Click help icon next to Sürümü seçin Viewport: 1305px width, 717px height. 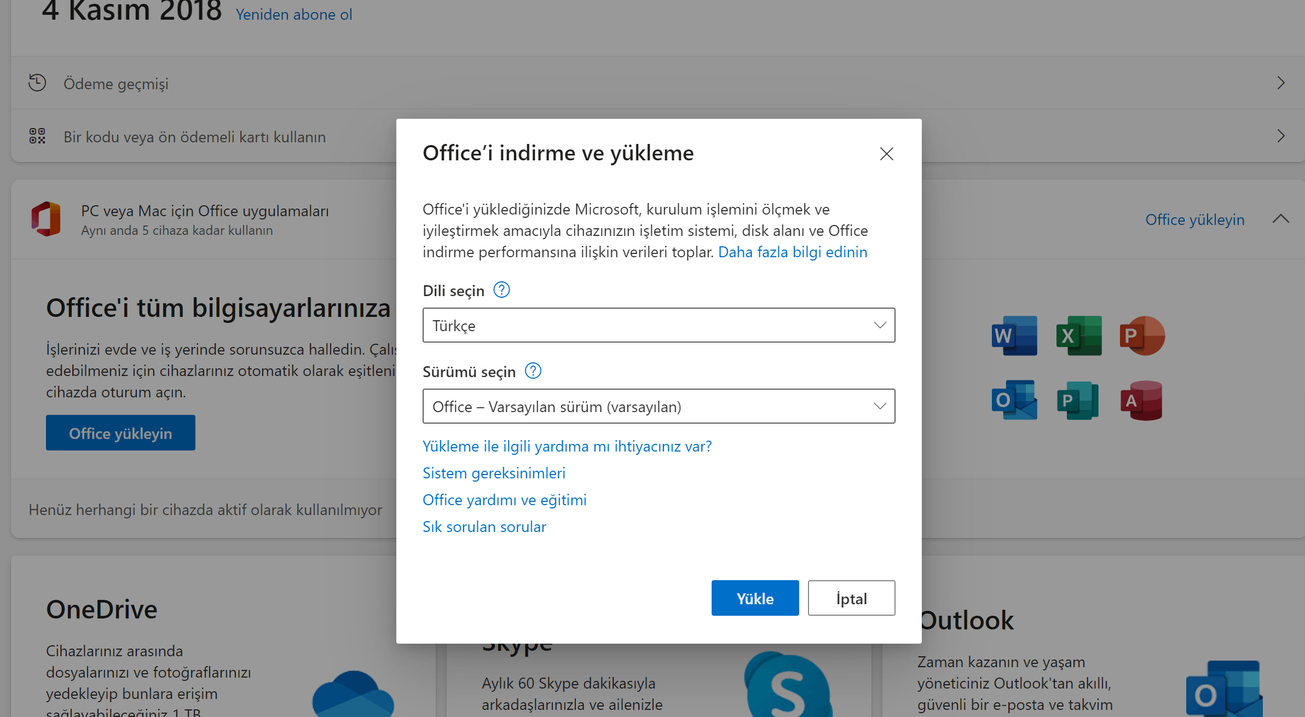pos(533,371)
